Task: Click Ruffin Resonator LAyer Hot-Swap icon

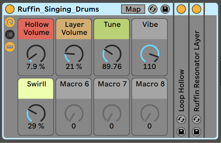Action: 197,119
